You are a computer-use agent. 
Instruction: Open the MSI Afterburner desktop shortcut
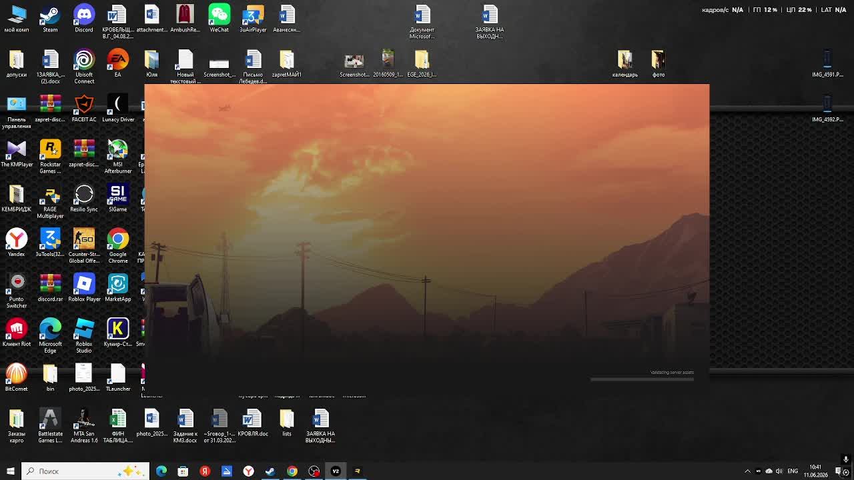(118, 156)
